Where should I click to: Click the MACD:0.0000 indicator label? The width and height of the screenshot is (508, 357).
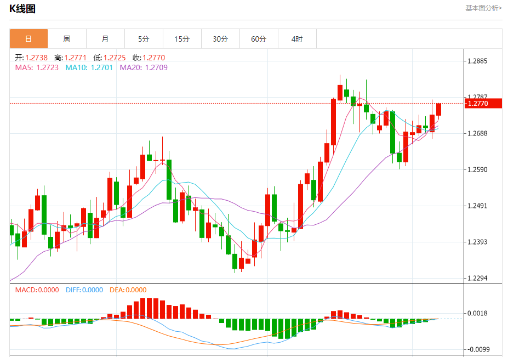point(37,290)
